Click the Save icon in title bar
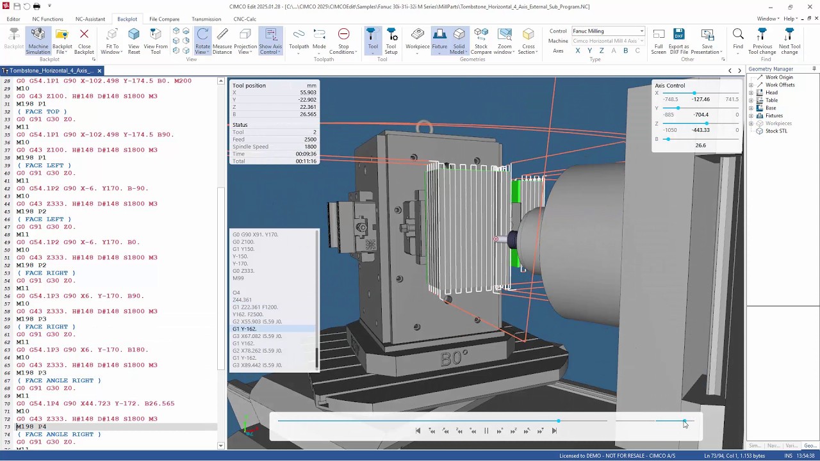The height and width of the screenshot is (461, 820). tap(16, 6)
